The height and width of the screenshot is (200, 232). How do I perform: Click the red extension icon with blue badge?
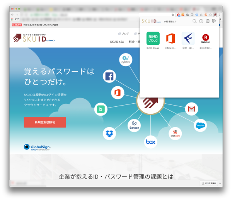click(x=178, y=15)
